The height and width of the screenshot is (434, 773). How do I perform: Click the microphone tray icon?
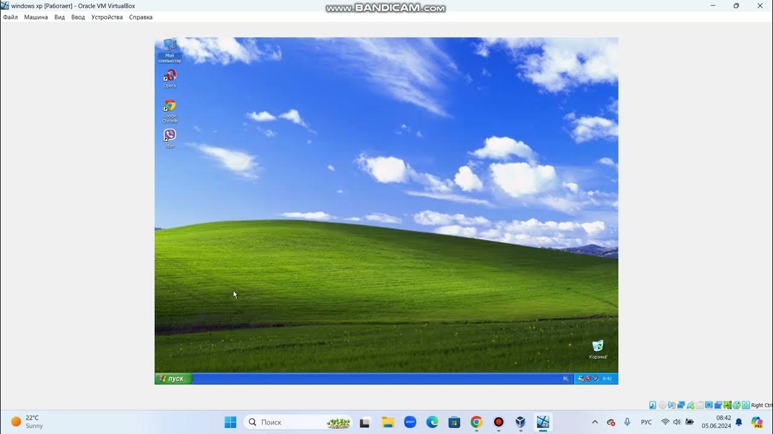pos(627,422)
